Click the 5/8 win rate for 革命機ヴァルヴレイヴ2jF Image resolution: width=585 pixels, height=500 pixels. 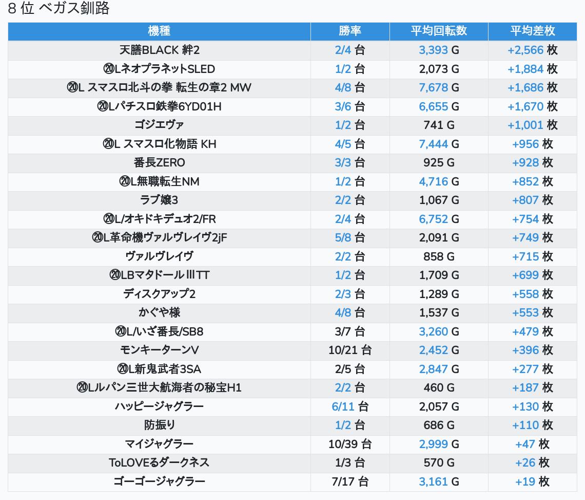(343, 238)
